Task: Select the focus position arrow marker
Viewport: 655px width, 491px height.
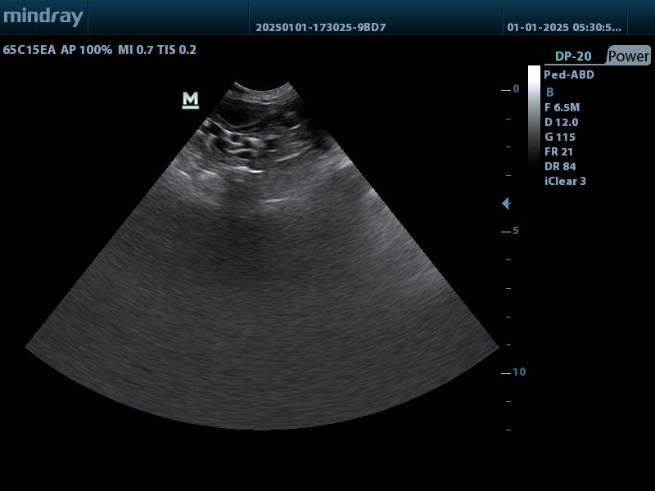Action: pyautogui.click(x=506, y=203)
